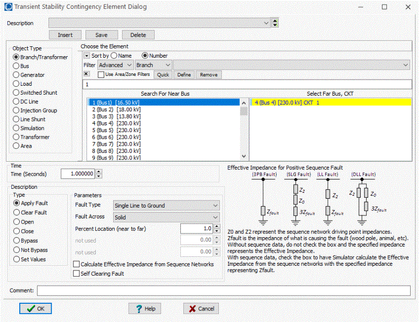This screenshot has width=419, height=322.
Task: Click the small X button beside Area/Zone Filters
Action: pyautogui.click(x=87, y=74)
